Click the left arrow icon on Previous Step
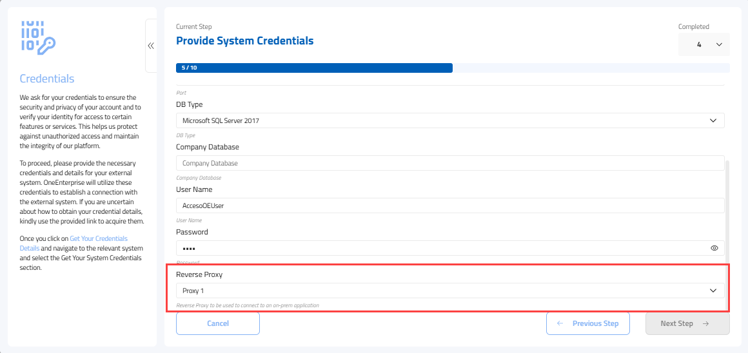The height and width of the screenshot is (353, 748). (560, 323)
